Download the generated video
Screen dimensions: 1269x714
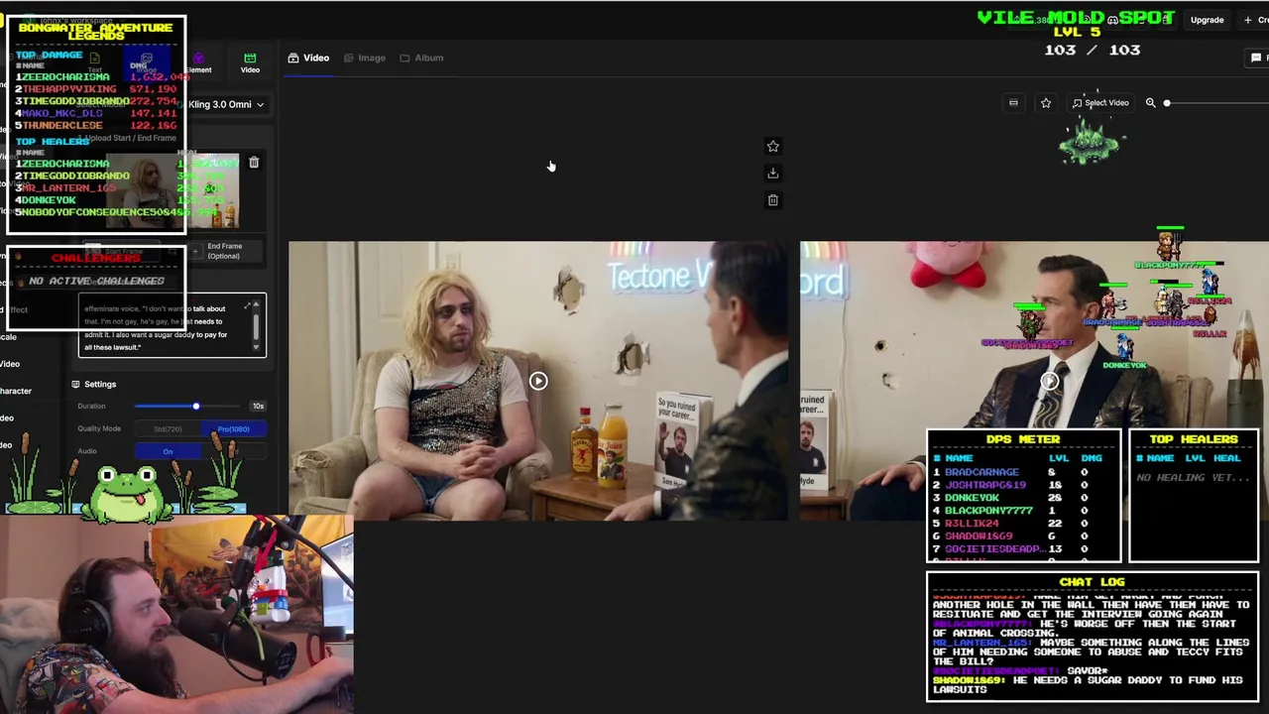(773, 173)
